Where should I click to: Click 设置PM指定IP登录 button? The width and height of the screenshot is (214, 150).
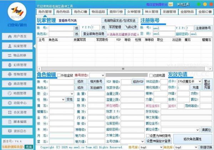tap(159, 141)
